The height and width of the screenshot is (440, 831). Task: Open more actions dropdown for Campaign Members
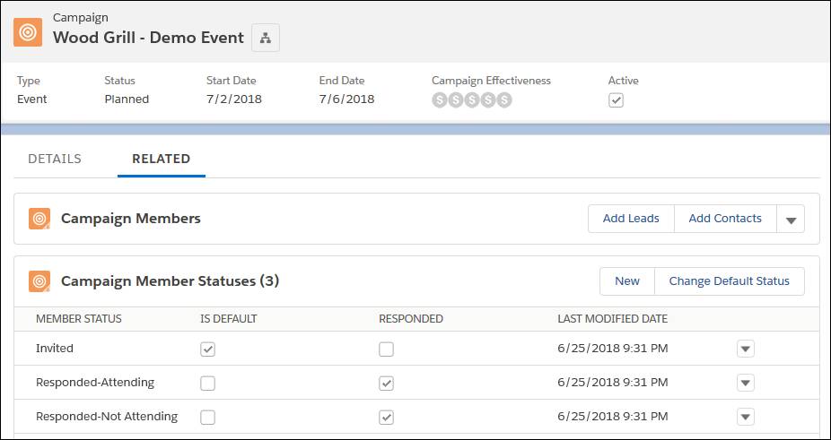(x=791, y=219)
